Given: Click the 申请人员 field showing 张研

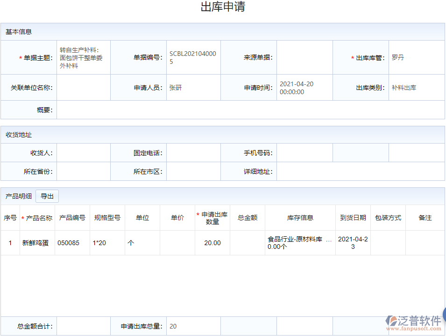Looking at the screenshot, I should (x=193, y=87).
